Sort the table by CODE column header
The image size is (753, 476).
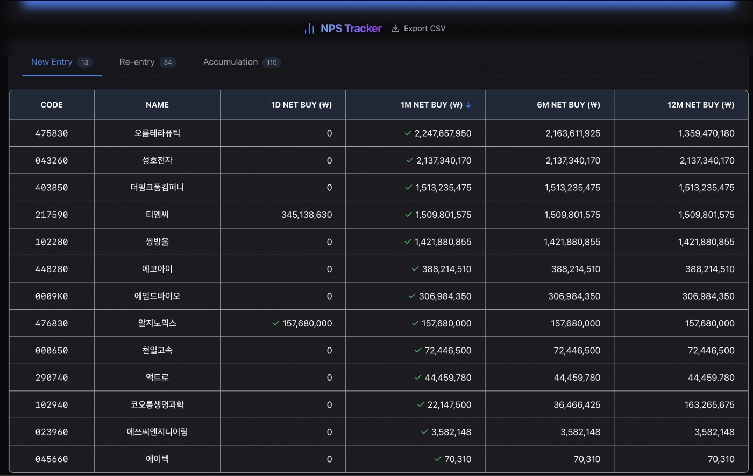tap(52, 105)
